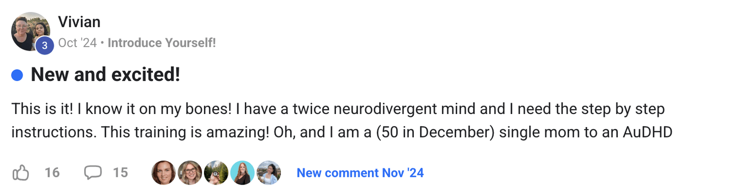Open the post titled 'New and excited!'

coord(105,75)
